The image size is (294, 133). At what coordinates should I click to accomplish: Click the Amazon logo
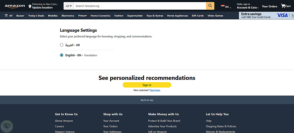tap(15, 6)
